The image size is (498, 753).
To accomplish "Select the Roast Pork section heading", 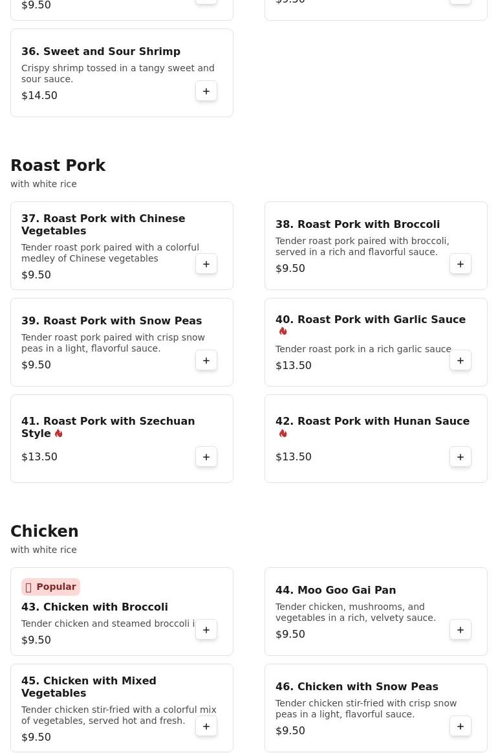I will click(58, 166).
